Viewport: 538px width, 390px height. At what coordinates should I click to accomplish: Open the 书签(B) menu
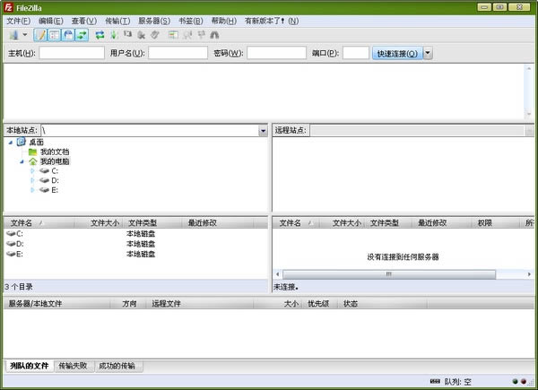click(191, 21)
